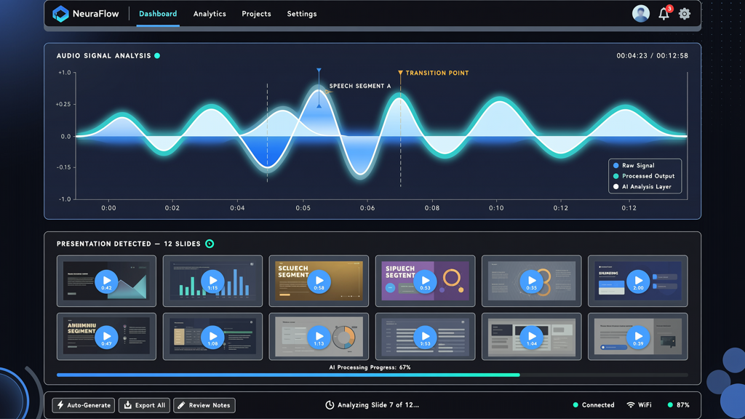Click the clock icon beside Analyzing Slide
This screenshot has height=419, width=745.
coord(330,404)
